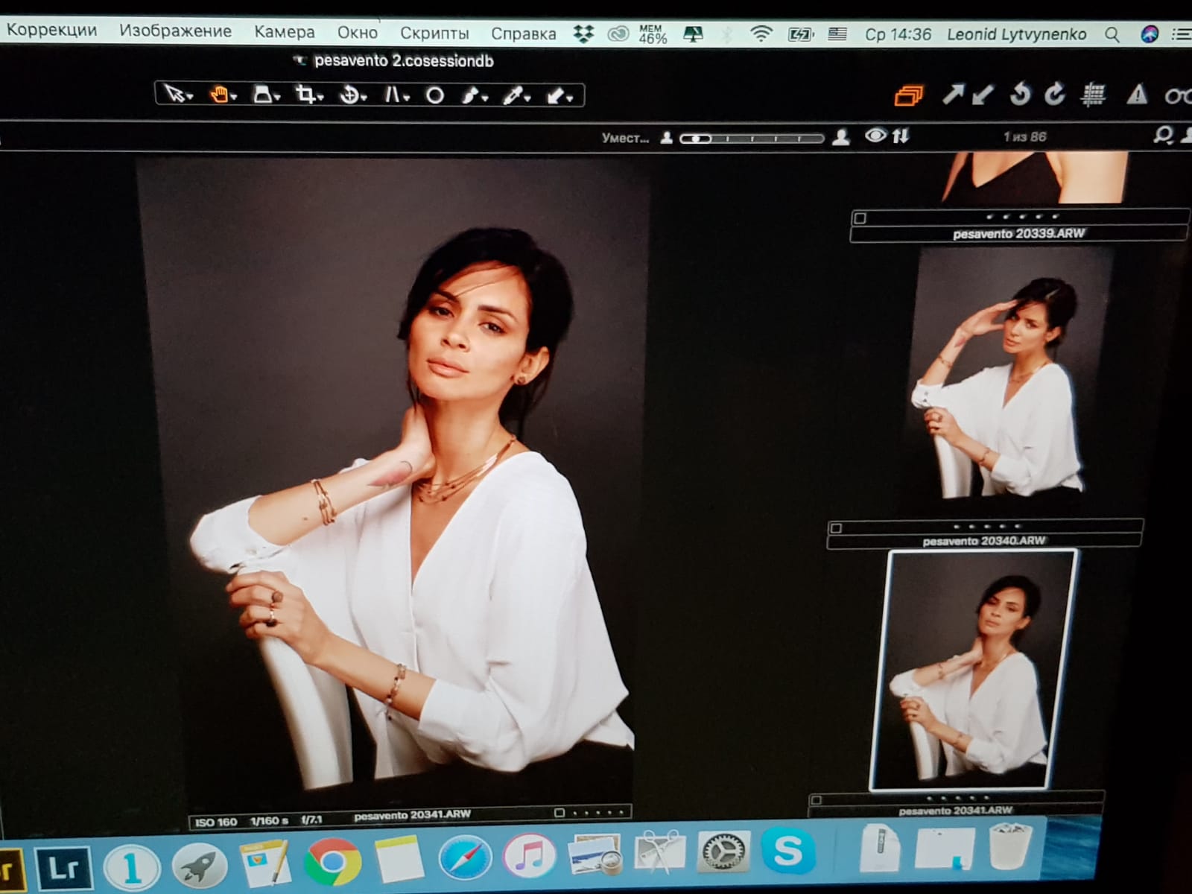The height and width of the screenshot is (894, 1192).
Task: Click the Dropbox menu bar icon
Action: (x=583, y=34)
